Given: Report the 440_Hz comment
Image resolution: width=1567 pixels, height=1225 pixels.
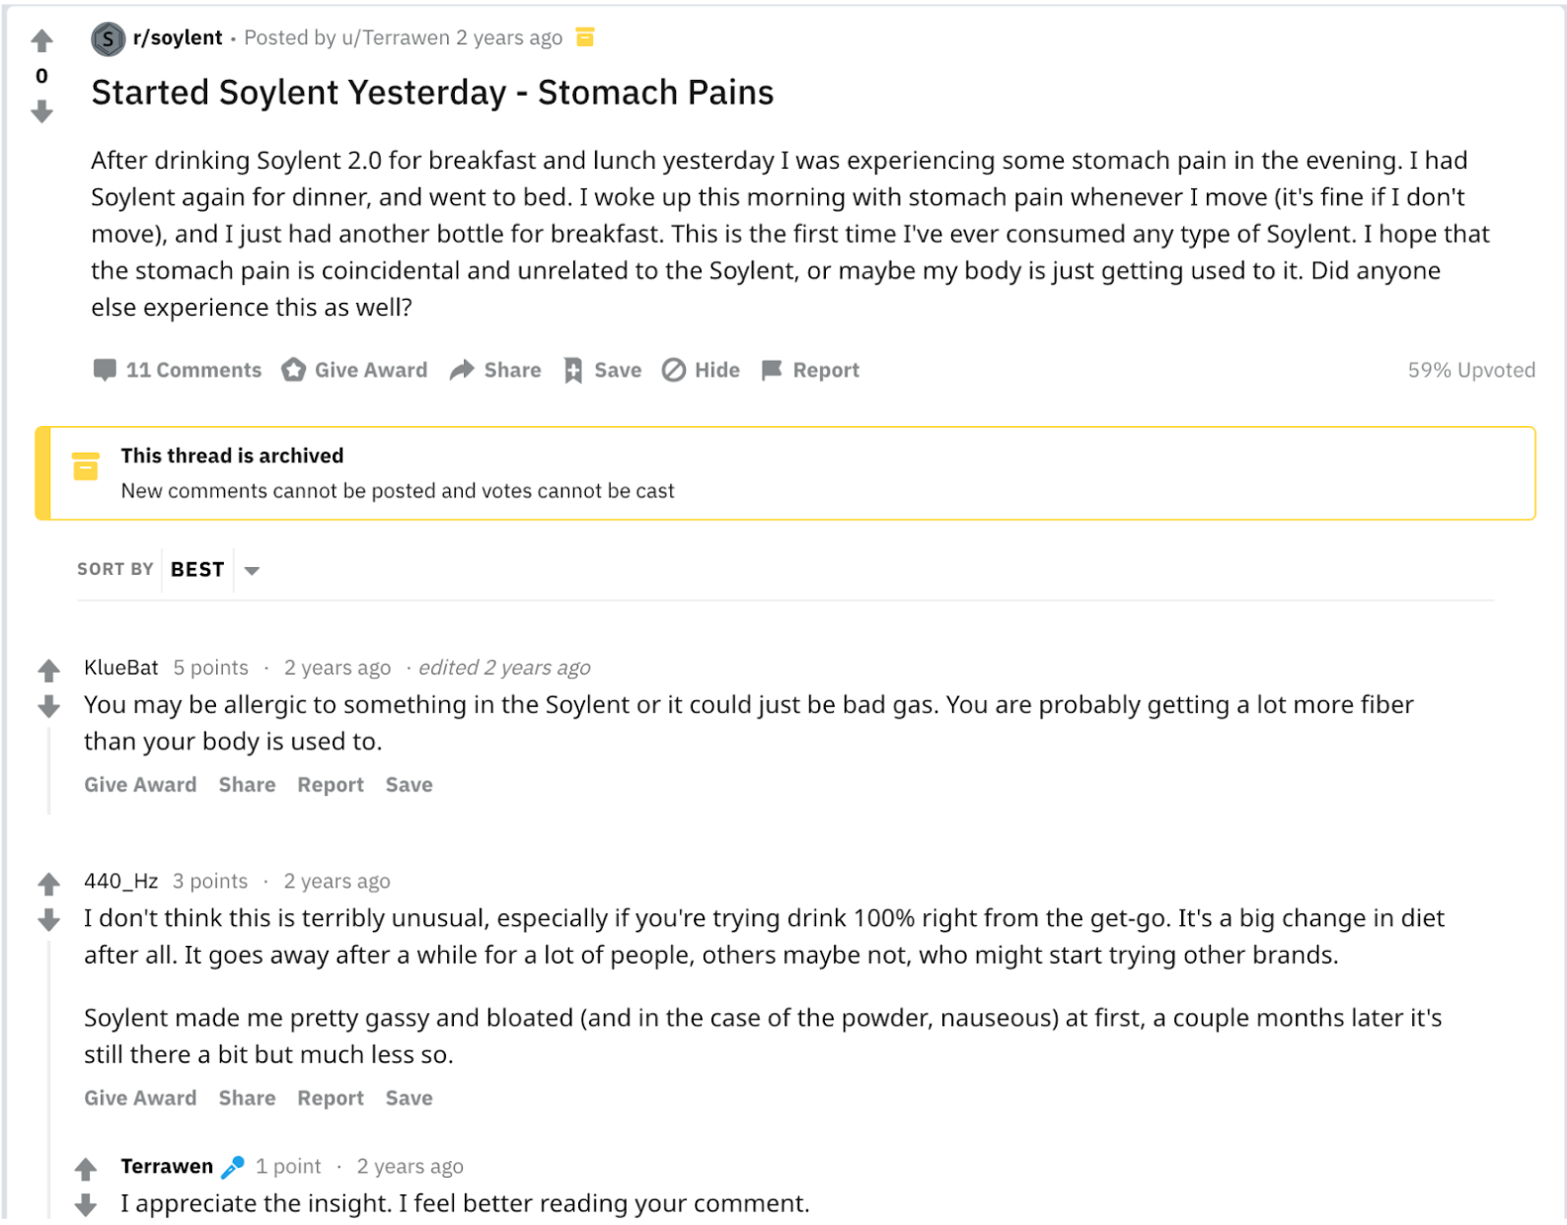Looking at the screenshot, I should [x=331, y=1098].
